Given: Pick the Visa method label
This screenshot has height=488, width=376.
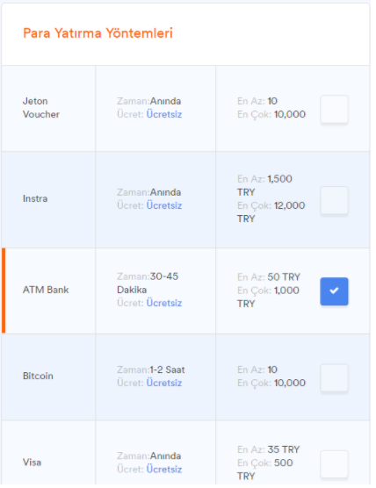Looking at the screenshot, I should (x=32, y=463).
